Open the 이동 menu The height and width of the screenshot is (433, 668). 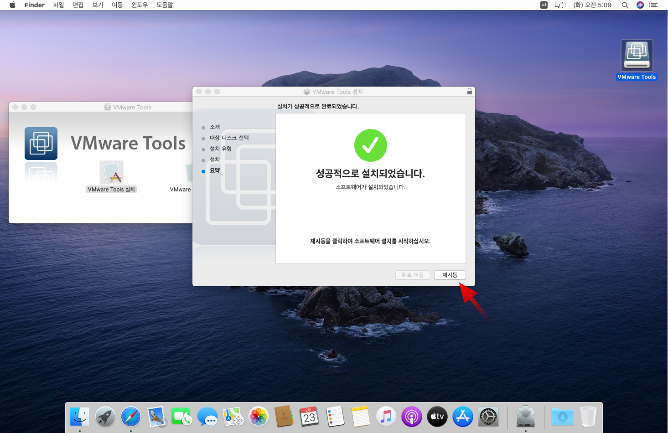[117, 5]
